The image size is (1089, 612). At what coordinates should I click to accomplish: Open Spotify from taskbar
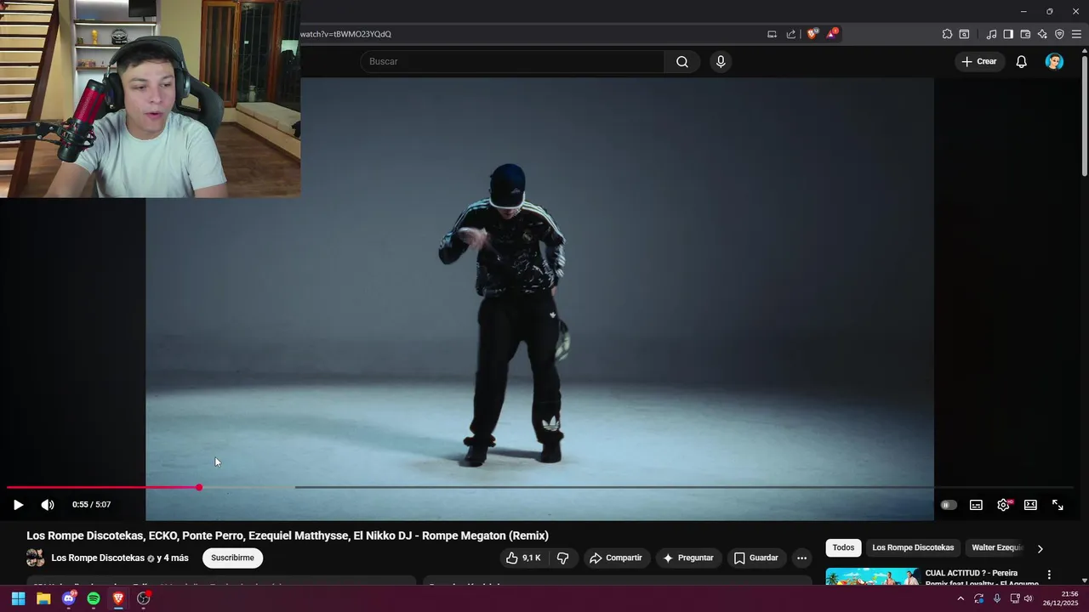coord(94,598)
